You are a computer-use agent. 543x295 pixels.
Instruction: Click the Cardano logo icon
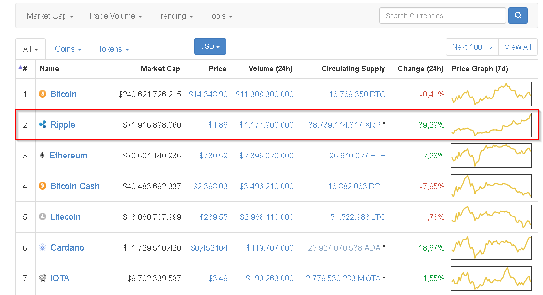pos(42,247)
